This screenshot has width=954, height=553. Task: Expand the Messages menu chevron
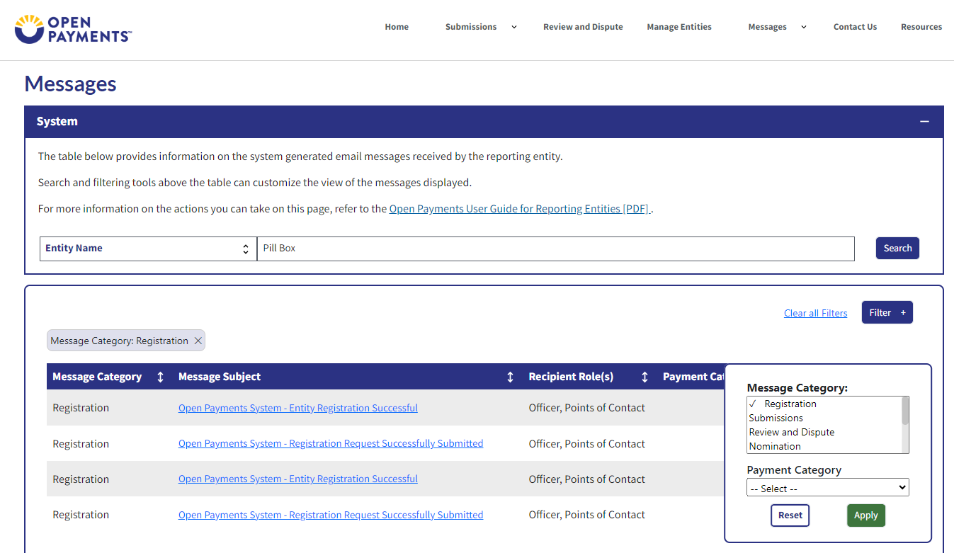pos(804,27)
